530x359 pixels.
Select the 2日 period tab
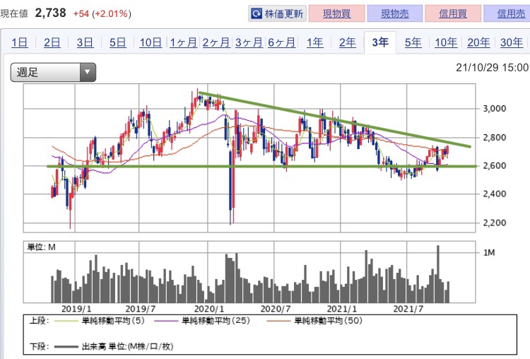(x=52, y=42)
